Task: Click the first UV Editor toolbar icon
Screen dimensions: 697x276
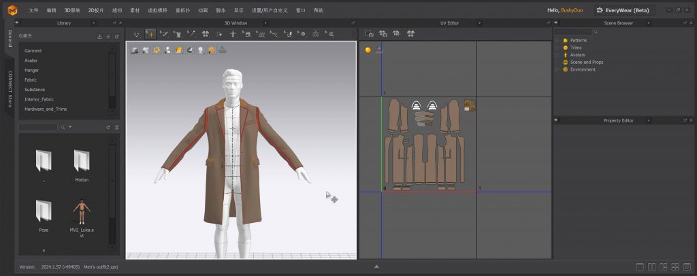Action: coord(370,33)
